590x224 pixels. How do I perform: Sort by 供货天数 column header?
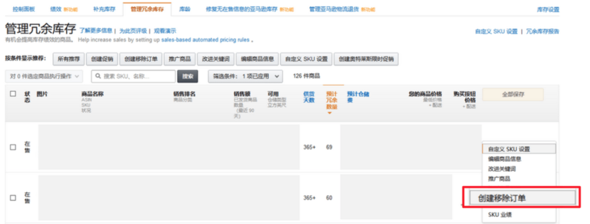coord(309,97)
